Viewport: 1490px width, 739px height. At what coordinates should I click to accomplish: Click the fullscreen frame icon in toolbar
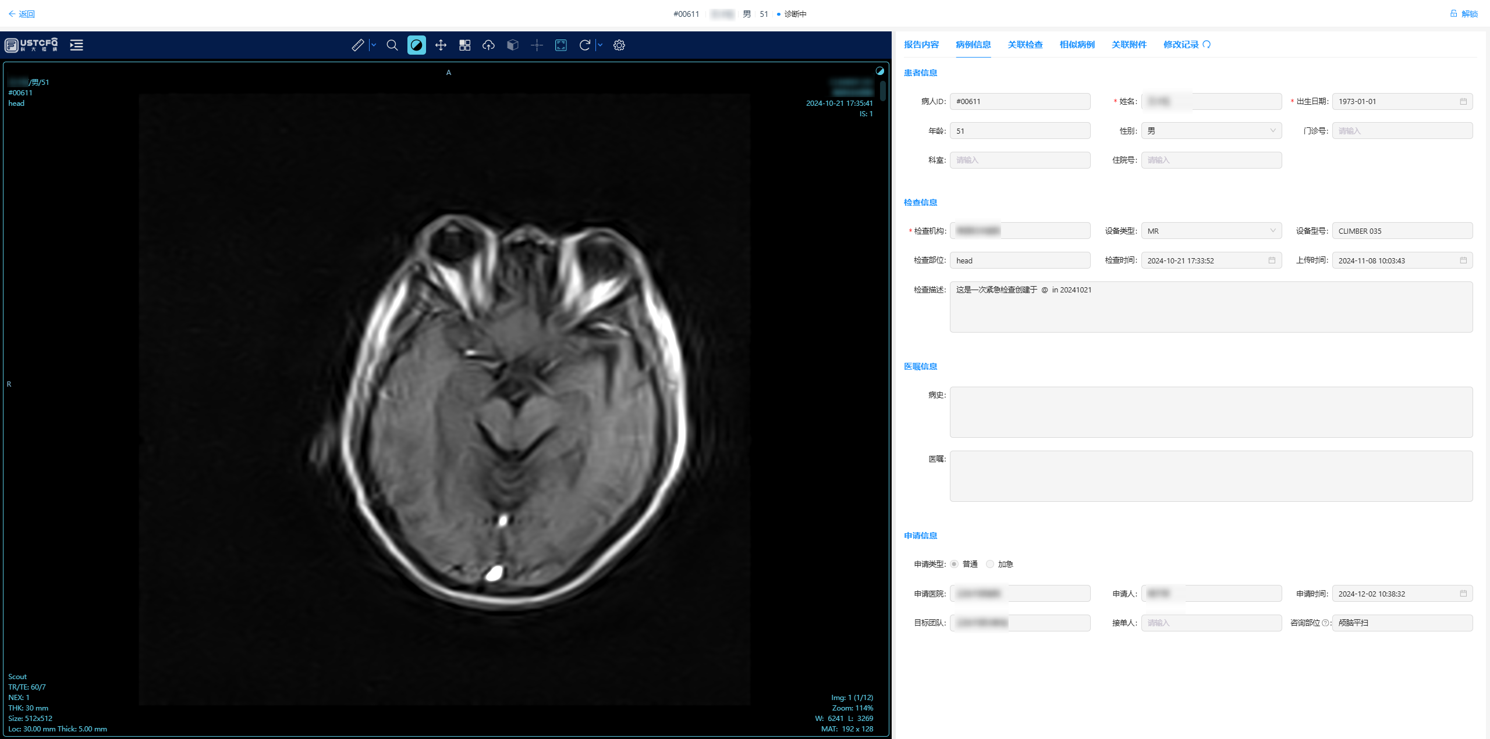click(x=560, y=45)
